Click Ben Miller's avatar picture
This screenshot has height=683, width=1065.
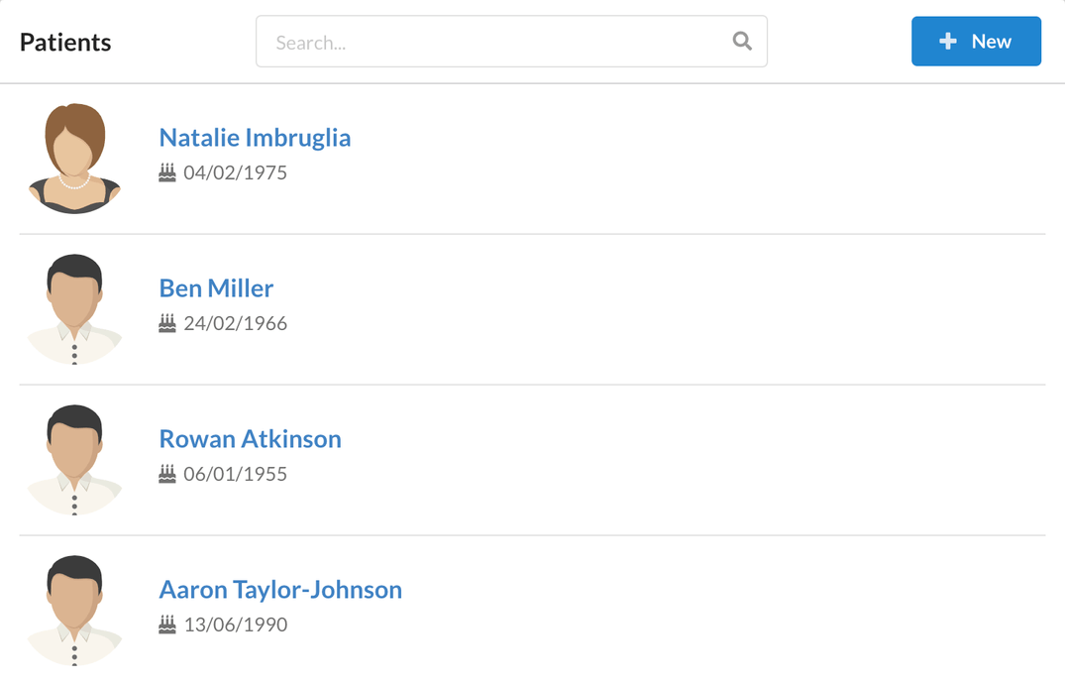click(74, 309)
